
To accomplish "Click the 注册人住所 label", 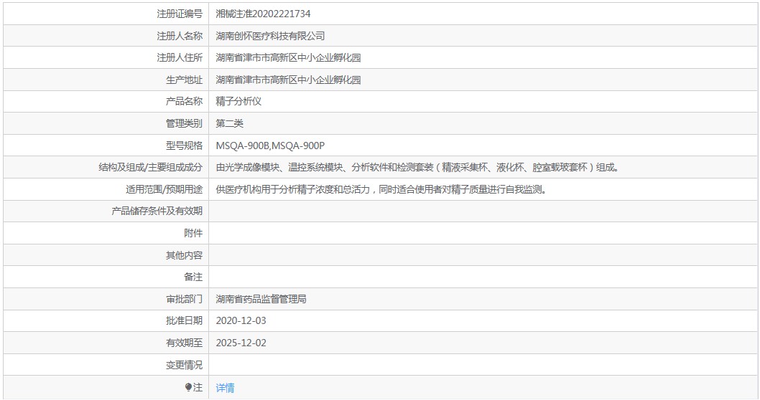I will click(x=180, y=57).
